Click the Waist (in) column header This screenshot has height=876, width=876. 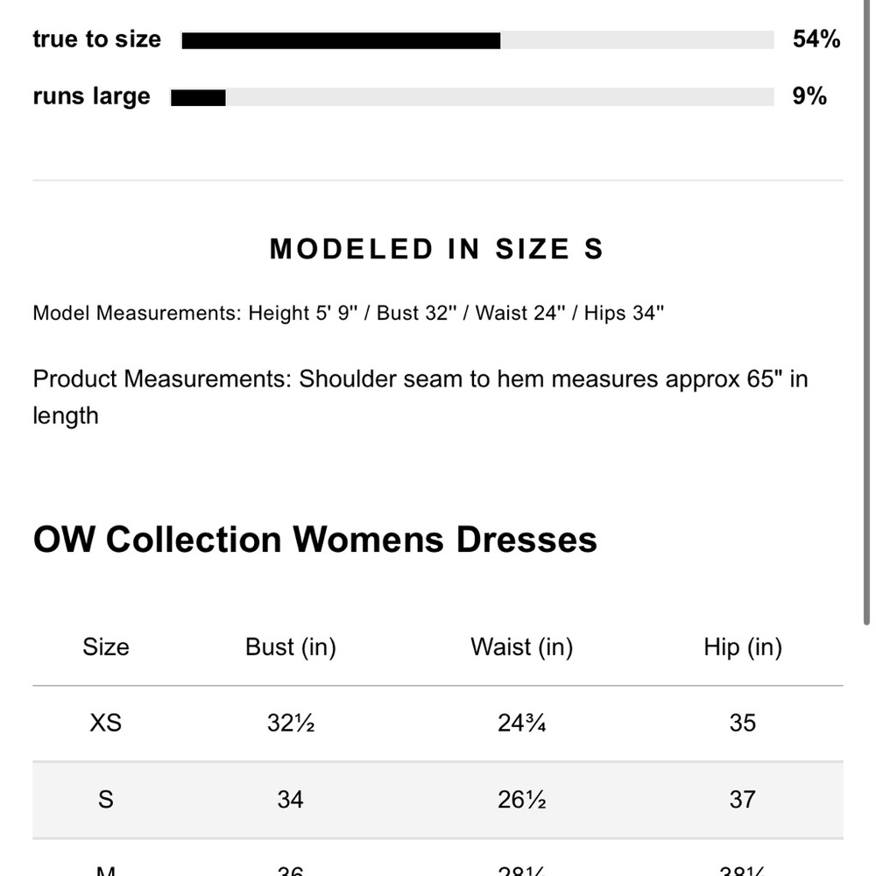click(522, 647)
